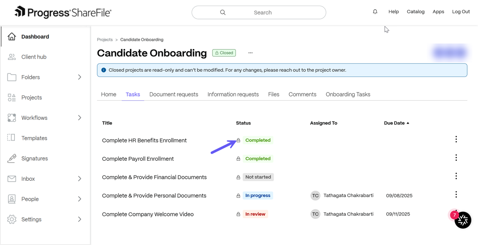The height and width of the screenshot is (245, 478).
Task: Sort tasks by Due Date column arrow
Action: click(408, 123)
